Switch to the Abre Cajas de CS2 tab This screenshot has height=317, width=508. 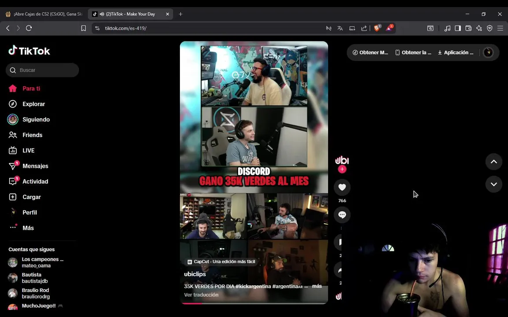coord(44,14)
